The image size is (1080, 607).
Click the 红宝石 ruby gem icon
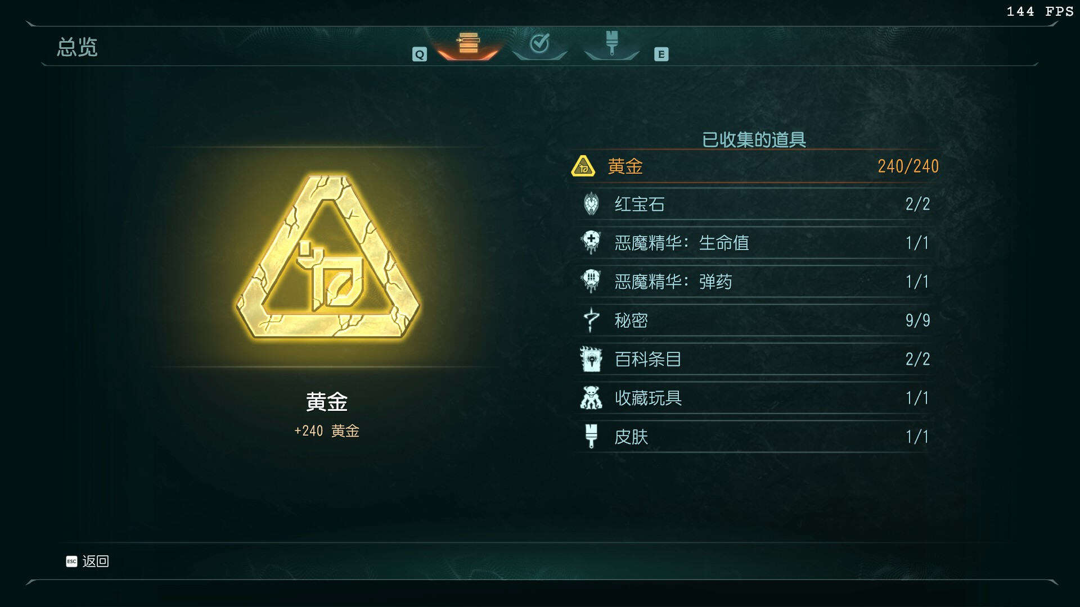[591, 204]
